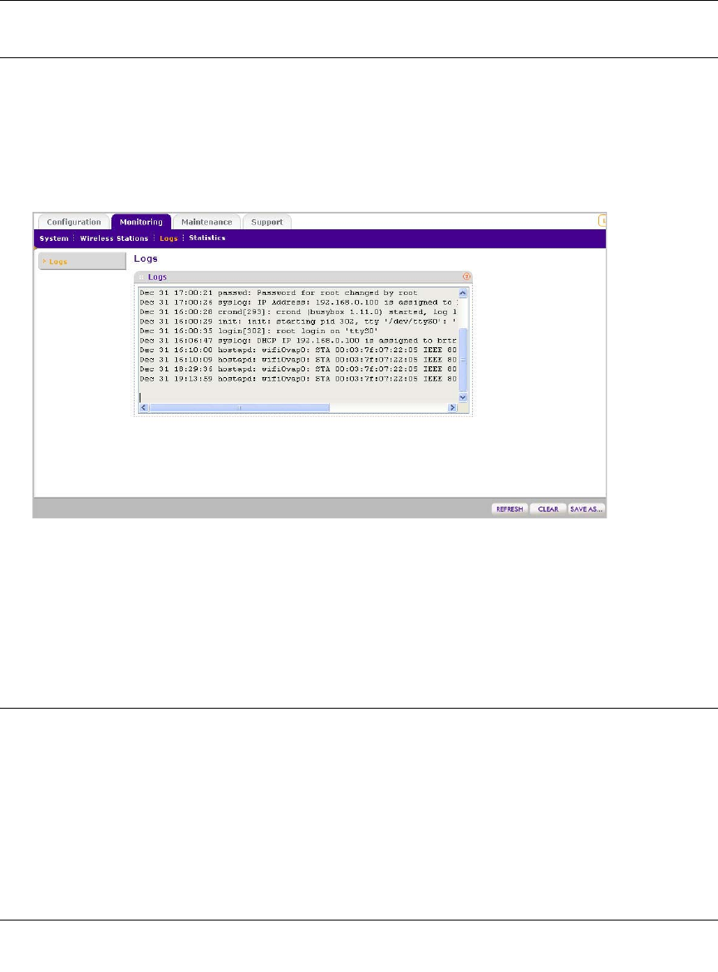This screenshot has width=718, height=972.
Task: Click the log scroll right arrow
Action: pos(452,408)
